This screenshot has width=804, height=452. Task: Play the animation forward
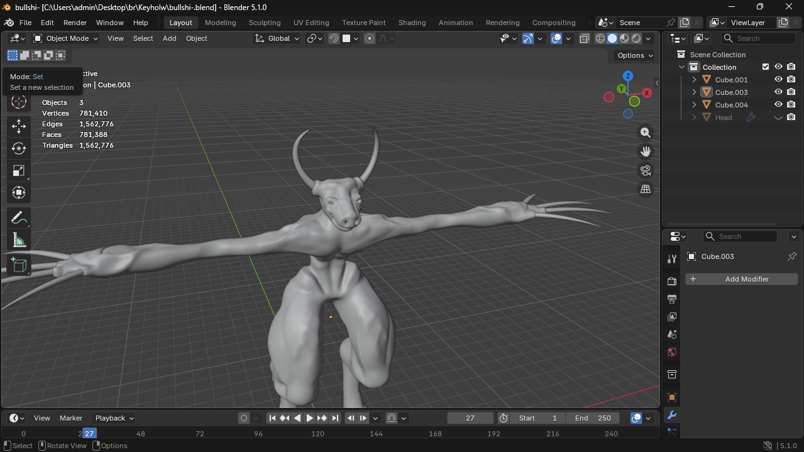[309, 418]
